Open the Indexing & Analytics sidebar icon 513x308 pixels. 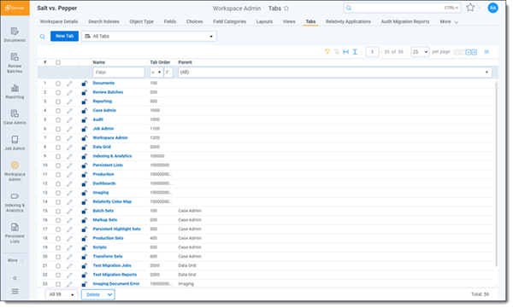point(15,202)
